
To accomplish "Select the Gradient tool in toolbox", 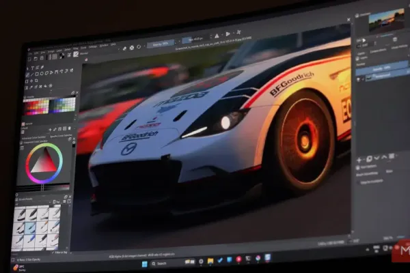I will pos(26,88).
